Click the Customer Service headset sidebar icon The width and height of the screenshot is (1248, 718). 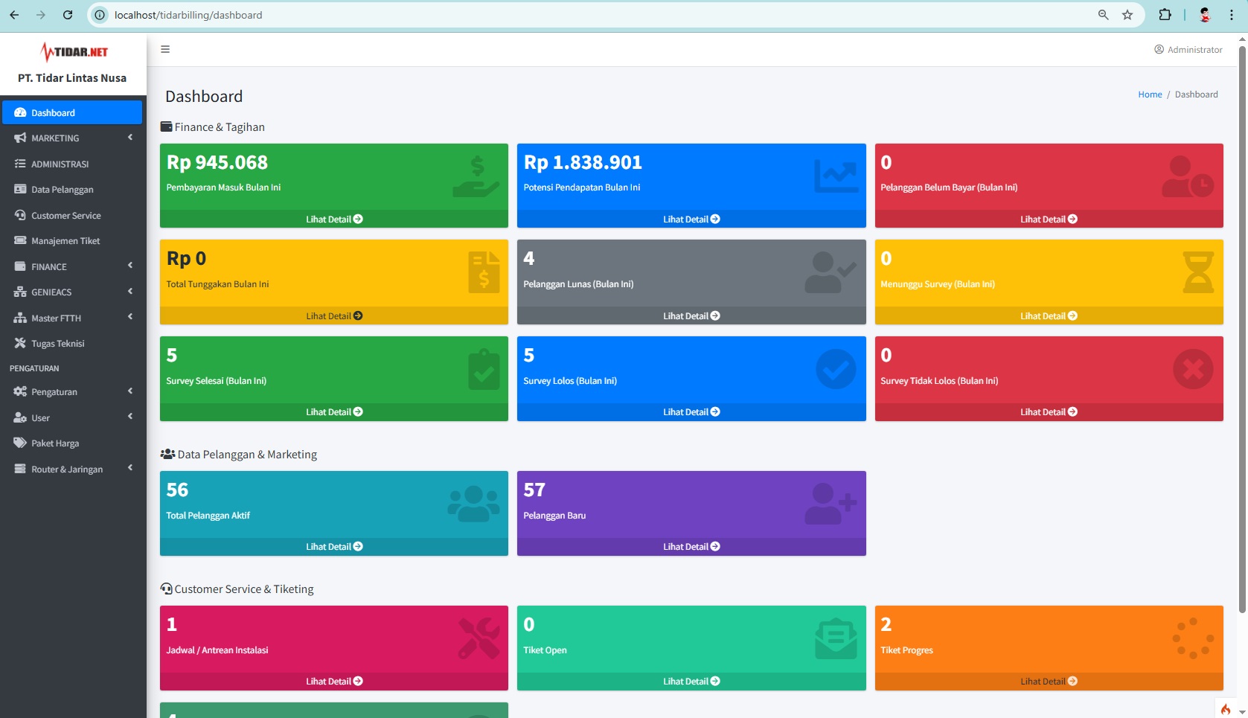20,215
